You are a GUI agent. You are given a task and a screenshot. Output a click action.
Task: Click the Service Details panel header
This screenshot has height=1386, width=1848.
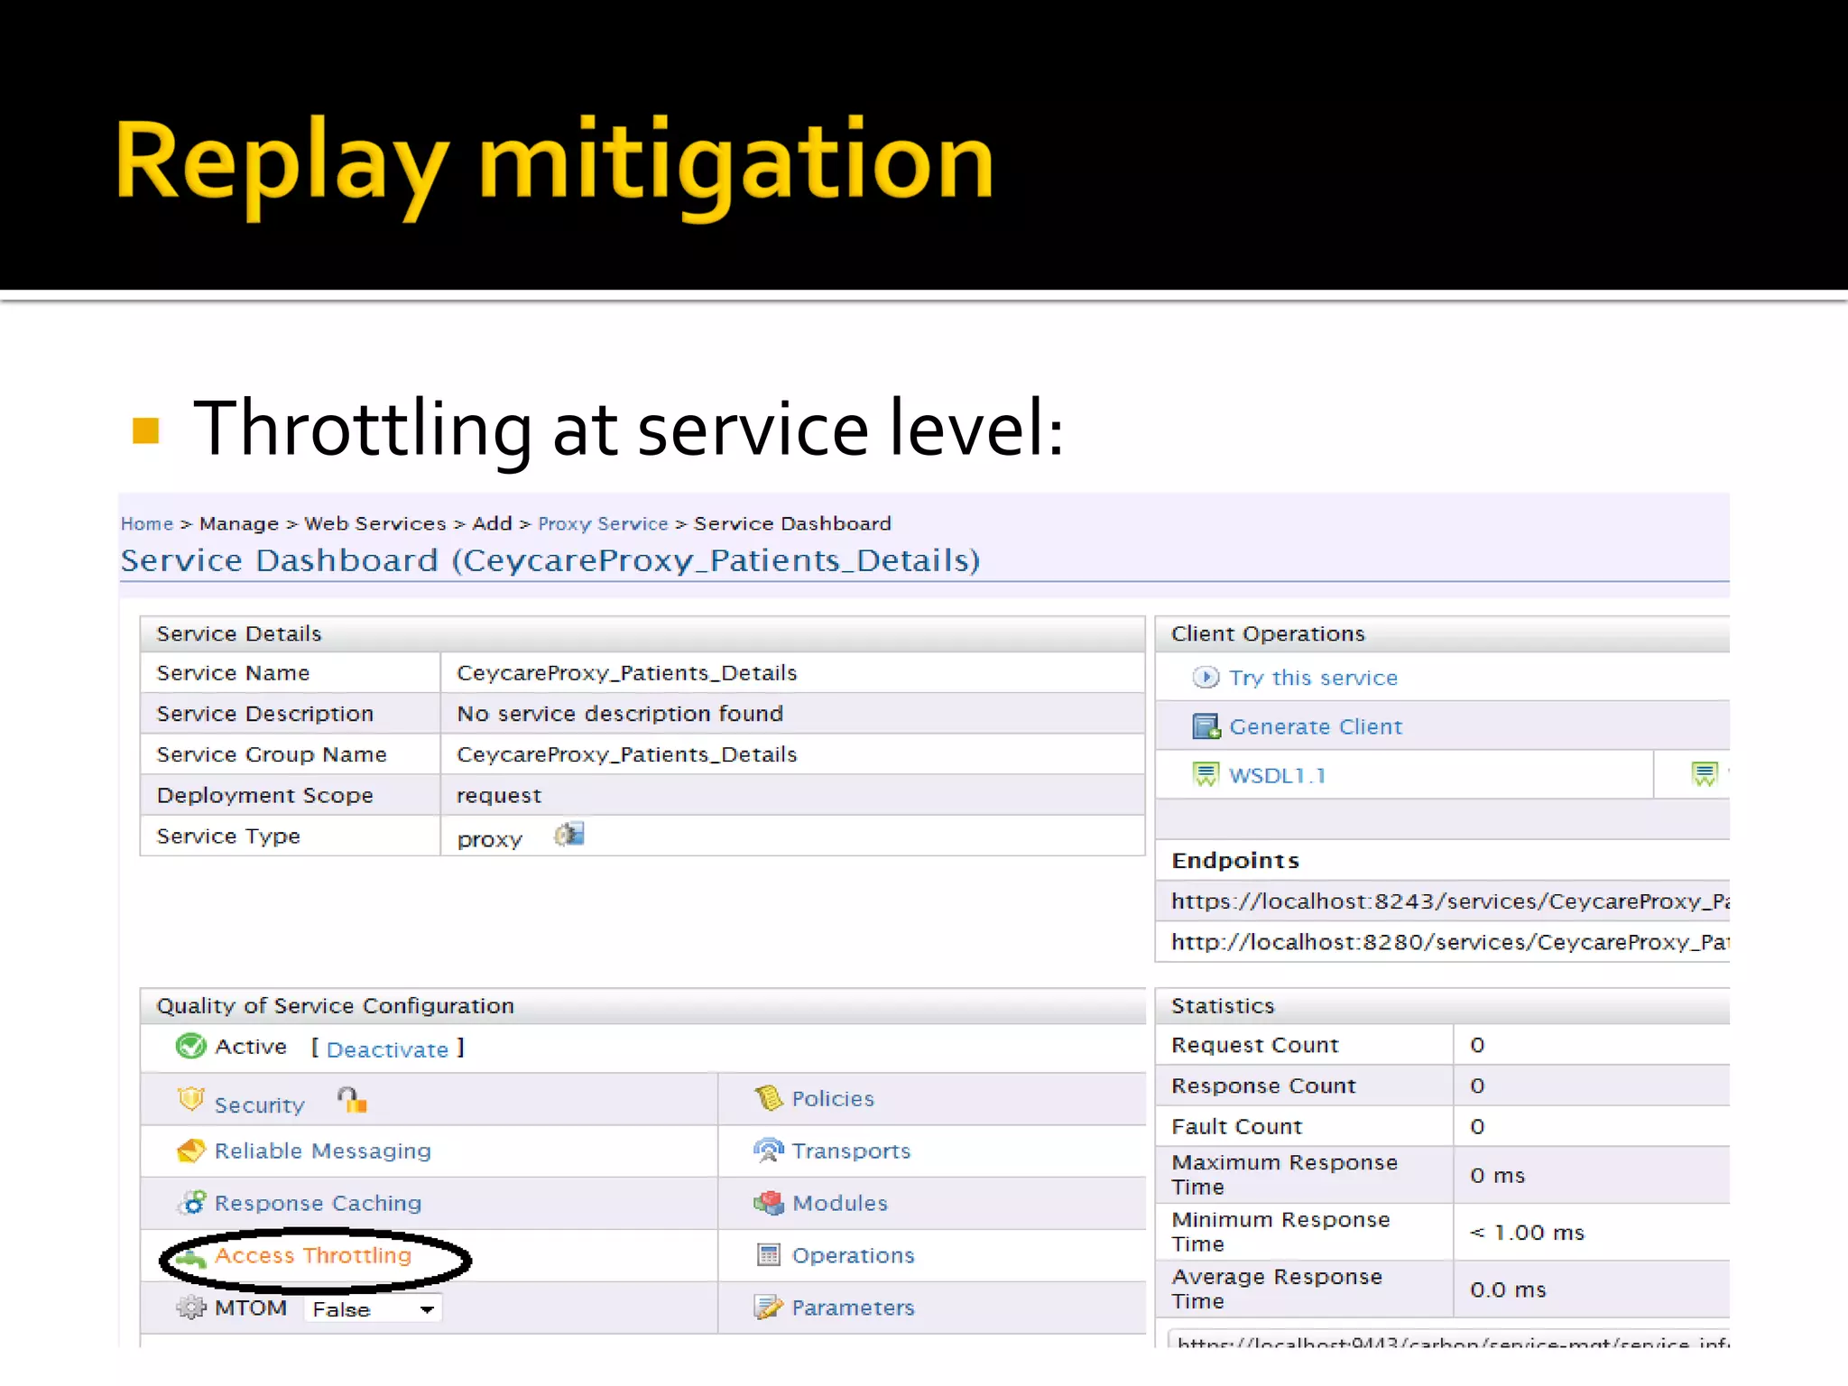point(642,633)
